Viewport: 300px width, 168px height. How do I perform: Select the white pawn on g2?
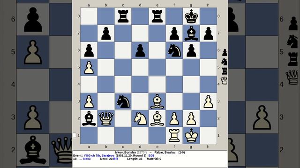pyautogui.click(x=191, y=119)
